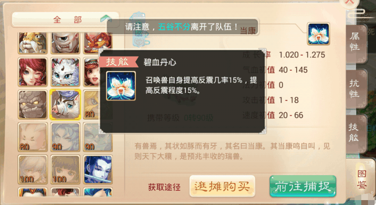Screen dimensions: 376x205
Task: Tap the flower skill icon top right
Action: click(318, 34)
